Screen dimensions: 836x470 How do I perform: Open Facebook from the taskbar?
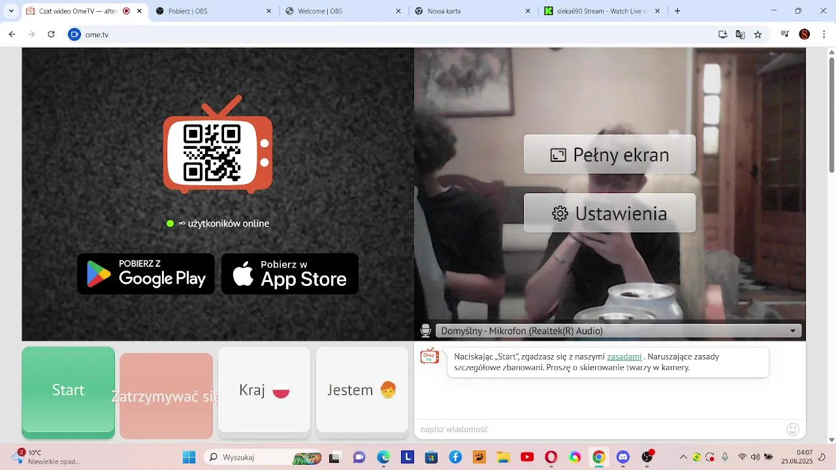pyautogui.click(x=455, y=457)
